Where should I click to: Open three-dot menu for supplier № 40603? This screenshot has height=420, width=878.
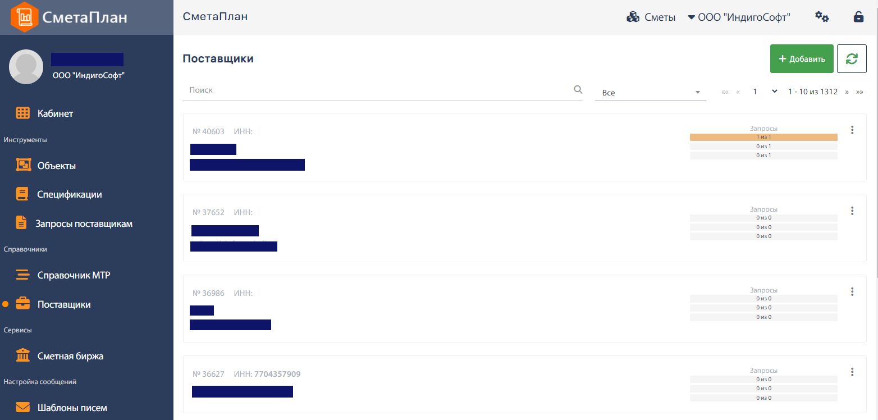[852, 130]
